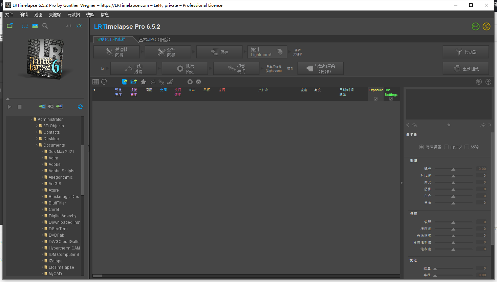This screenshot has height=282, width=497.
Task: Click the blue filmstrip export icon
Action: click(134, 82)
